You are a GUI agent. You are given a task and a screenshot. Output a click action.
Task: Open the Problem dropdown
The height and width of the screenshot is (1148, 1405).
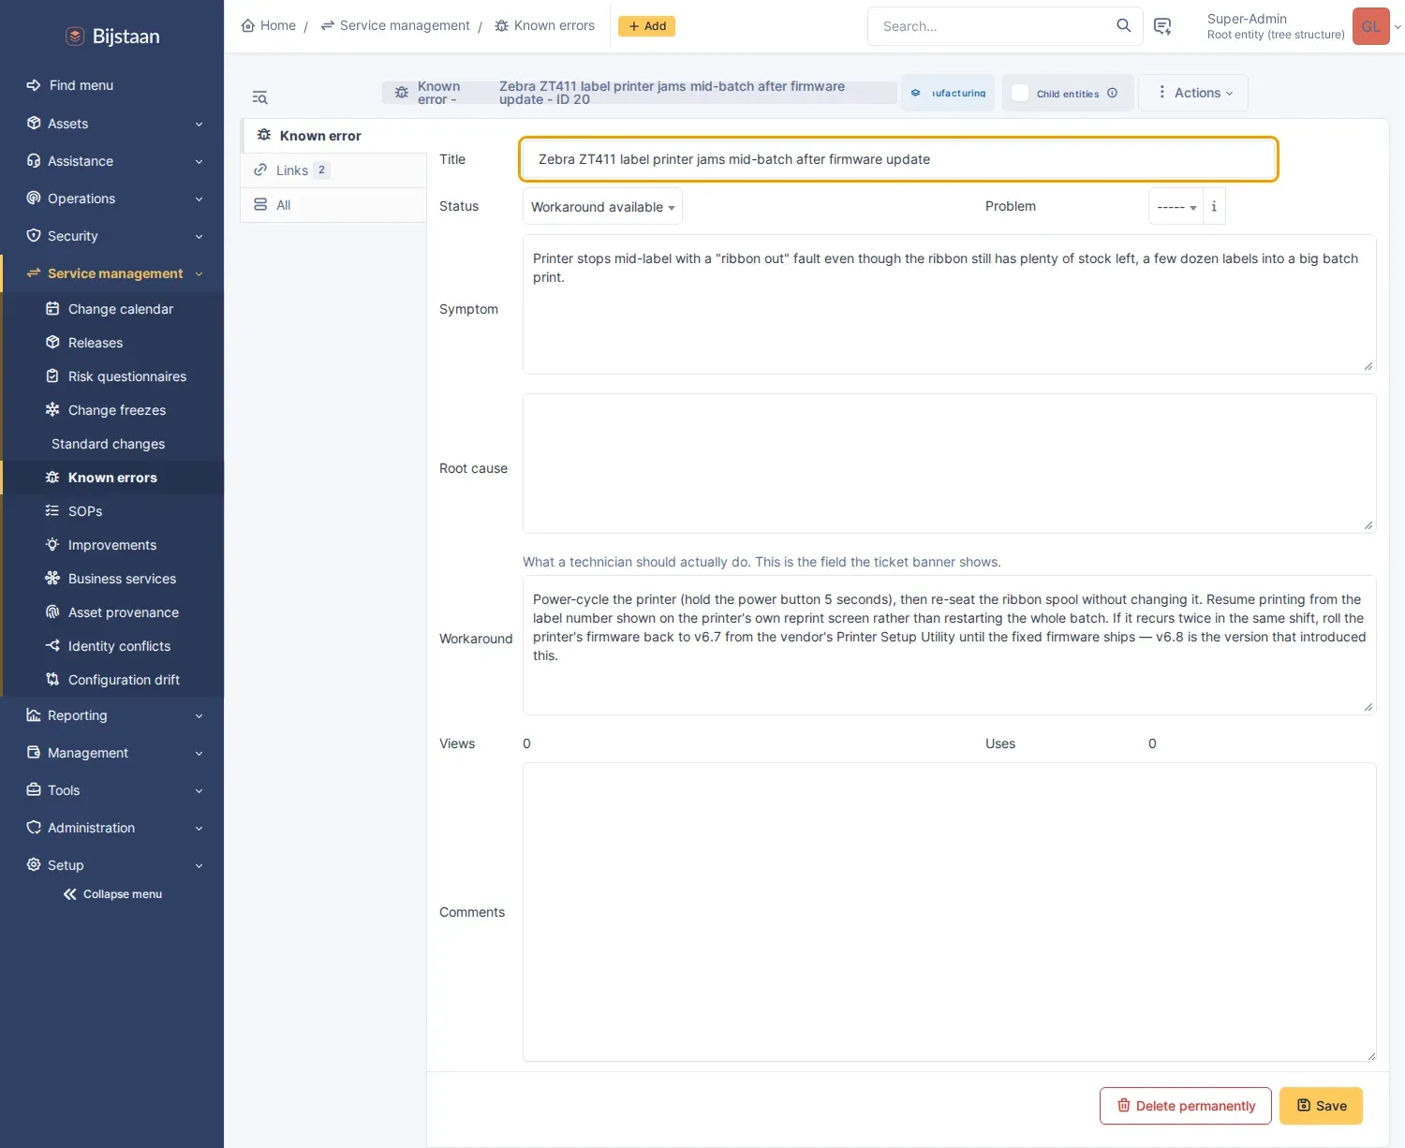pyautogui.click(x=1176, y=207)
